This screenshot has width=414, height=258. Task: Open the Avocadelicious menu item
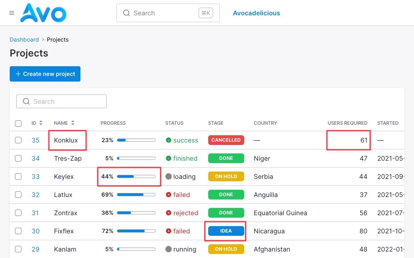[256, 13]
